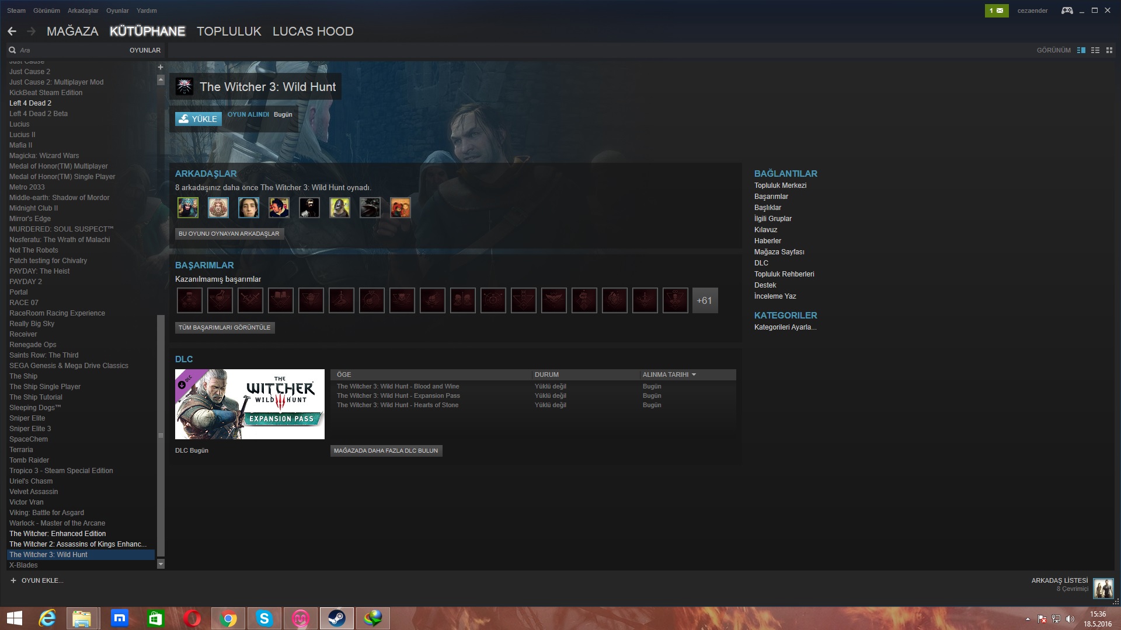Open Kategorileri Ayarla link
This screenshot has width=1121, height=630.
[x=785, y=327]
